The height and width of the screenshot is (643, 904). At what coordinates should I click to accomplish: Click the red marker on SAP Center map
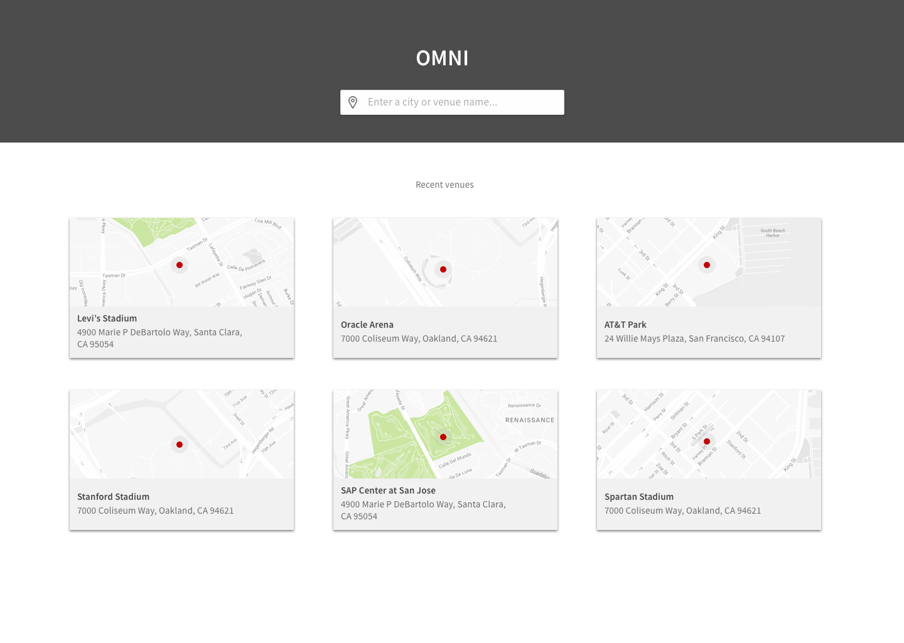click(443, 437)
